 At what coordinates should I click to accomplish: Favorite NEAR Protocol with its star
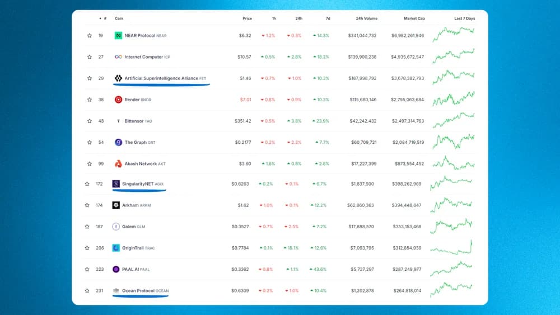(x=89, y=36)
